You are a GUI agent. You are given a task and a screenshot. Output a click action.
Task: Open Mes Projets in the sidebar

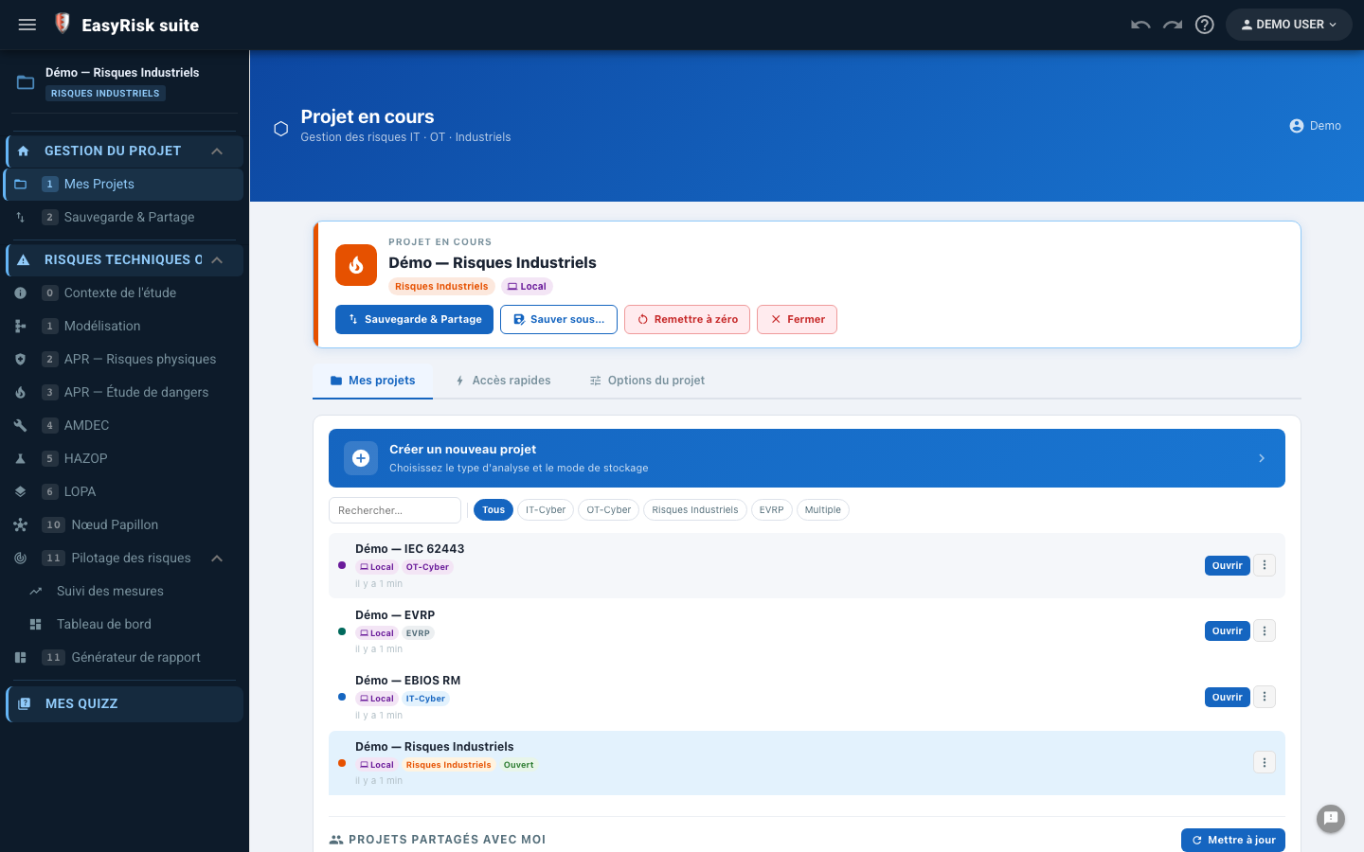124,185
